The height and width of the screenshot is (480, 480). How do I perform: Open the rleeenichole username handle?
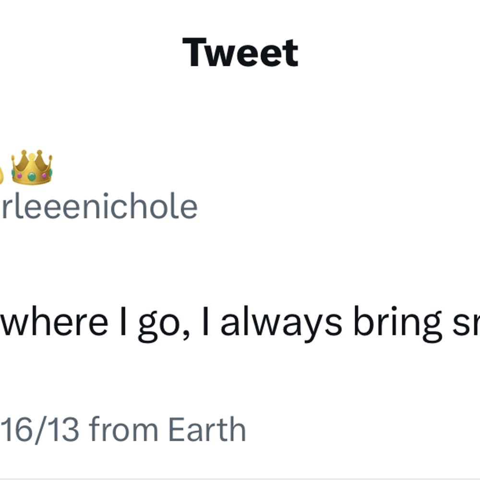tap(98, 206)
